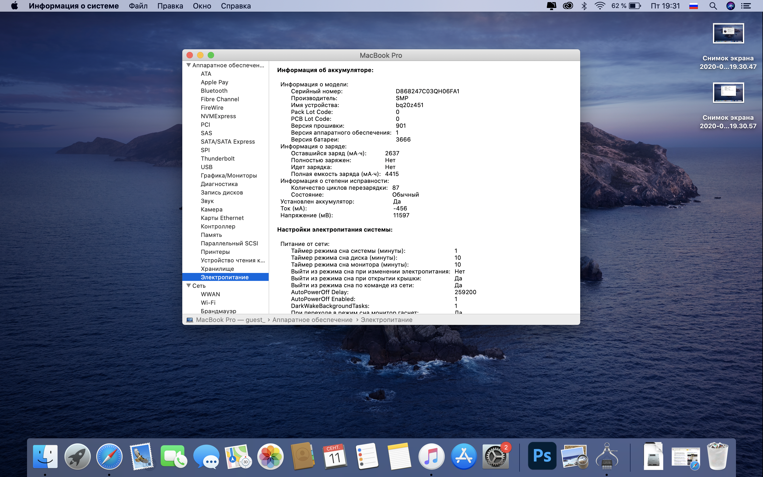This screenshot has height=477, width=763.
Task: Open the Окно menu
Action: click(202, 6)
